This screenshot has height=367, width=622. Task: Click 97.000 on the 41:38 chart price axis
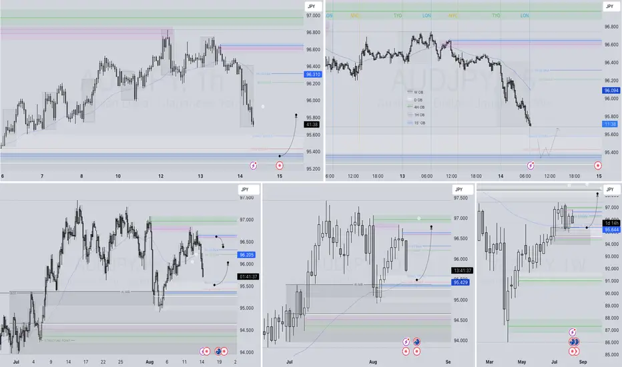(x=313, y=15)
